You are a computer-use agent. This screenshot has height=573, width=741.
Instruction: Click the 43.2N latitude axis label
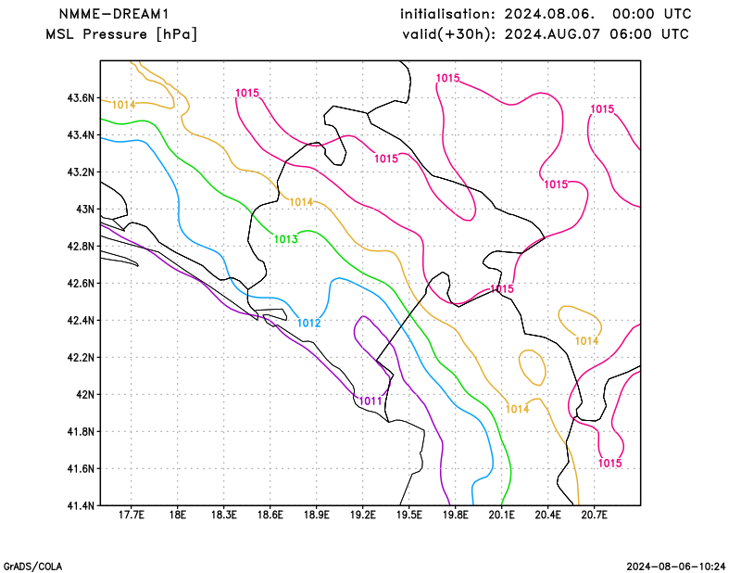point(81,172)
